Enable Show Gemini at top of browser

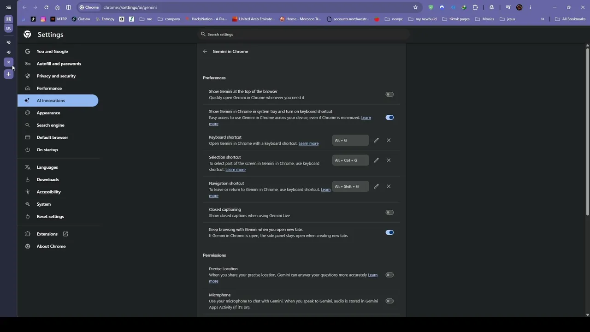point(389,94)
